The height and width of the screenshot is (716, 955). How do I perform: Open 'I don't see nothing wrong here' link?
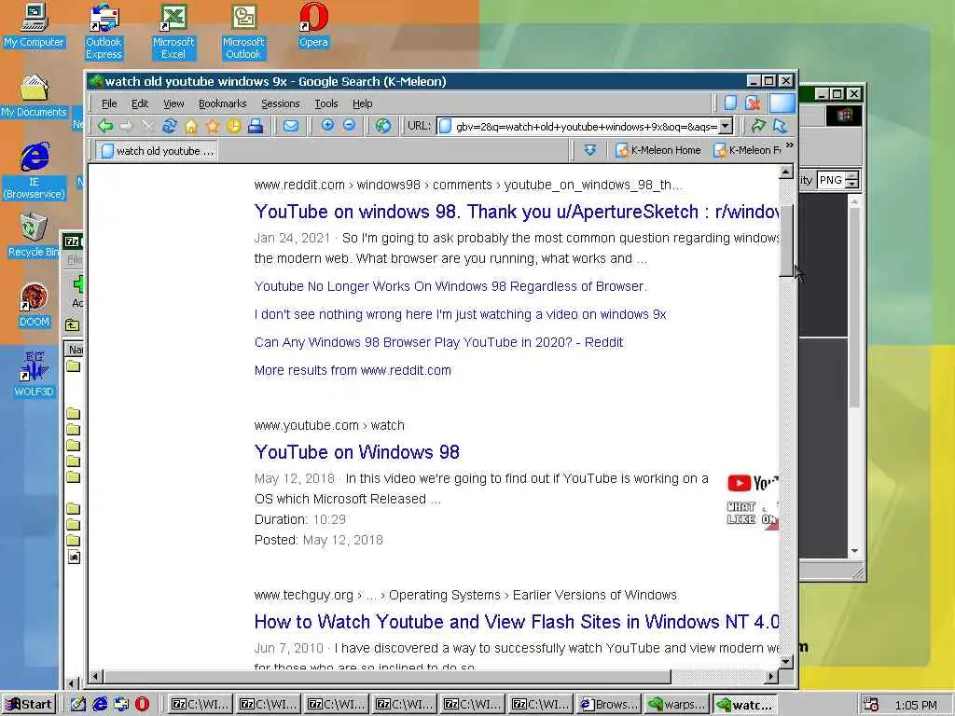coord(461,314)
